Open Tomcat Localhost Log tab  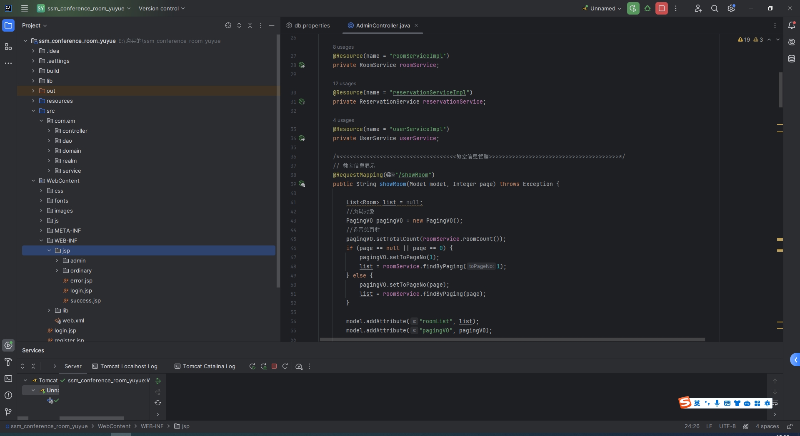point(125,366)
